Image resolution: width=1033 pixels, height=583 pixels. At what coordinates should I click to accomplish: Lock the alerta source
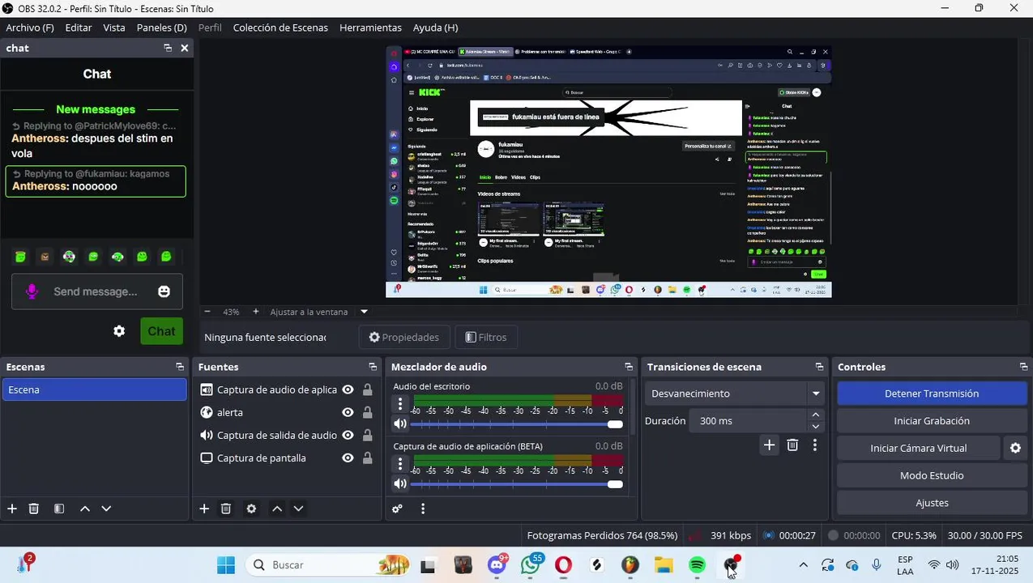pos(368,412)
